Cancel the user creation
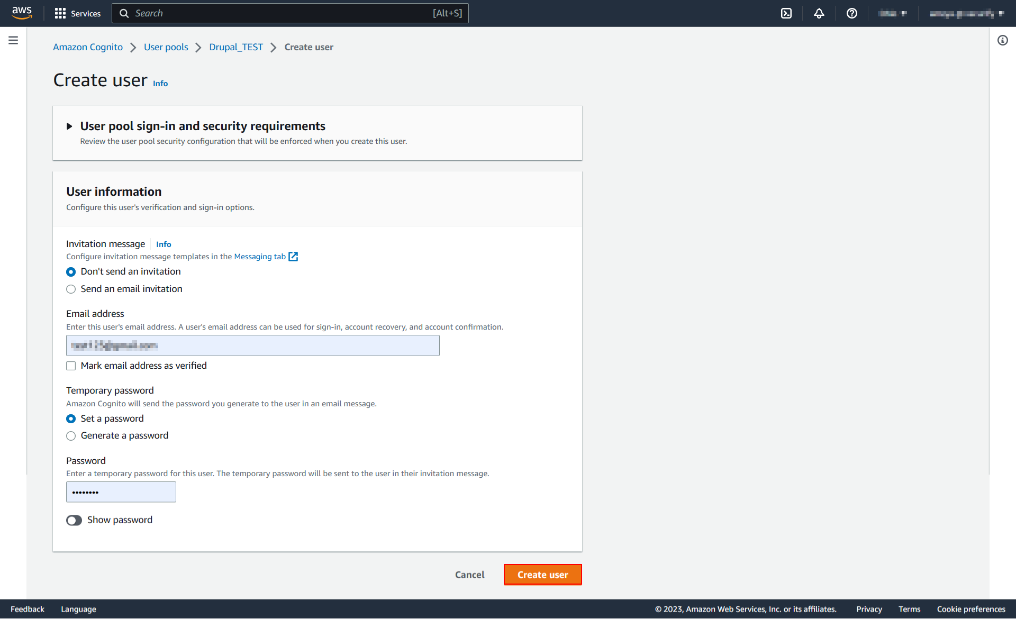Viewport: 1016px width, 619px height. point(469,575)
